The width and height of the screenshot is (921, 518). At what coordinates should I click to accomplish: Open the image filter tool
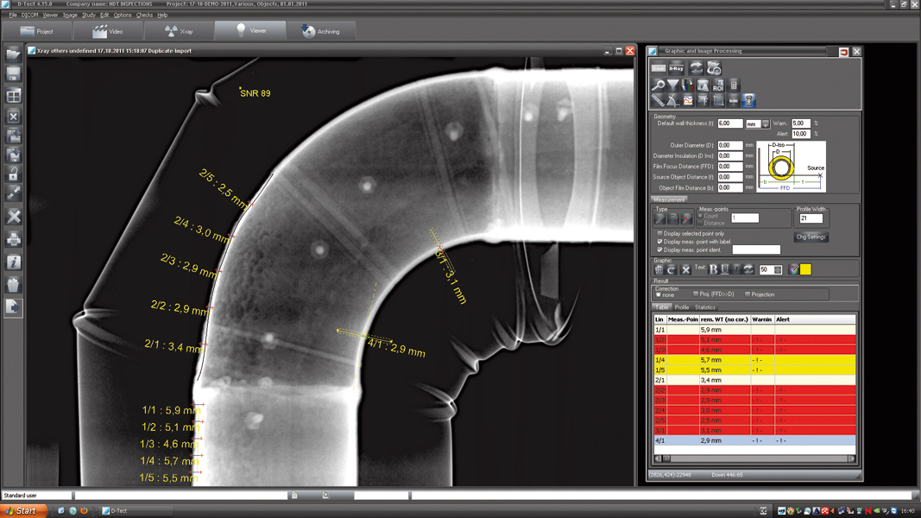[x=674, y=85]
